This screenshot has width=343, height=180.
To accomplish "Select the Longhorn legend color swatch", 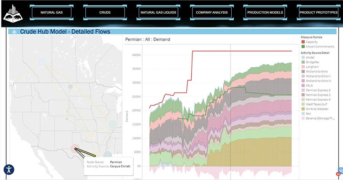I will pyautogui.click(x=303, y=67).
